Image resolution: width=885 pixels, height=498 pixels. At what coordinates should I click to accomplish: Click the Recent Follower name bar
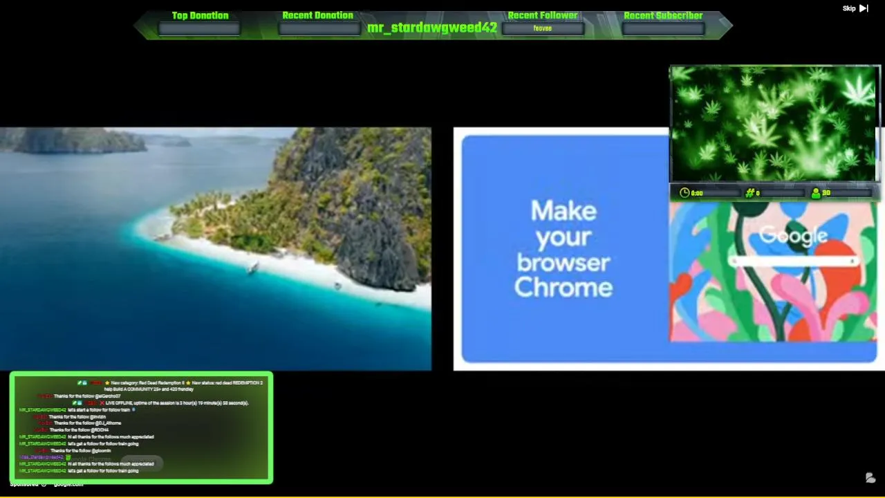point(543,28)
